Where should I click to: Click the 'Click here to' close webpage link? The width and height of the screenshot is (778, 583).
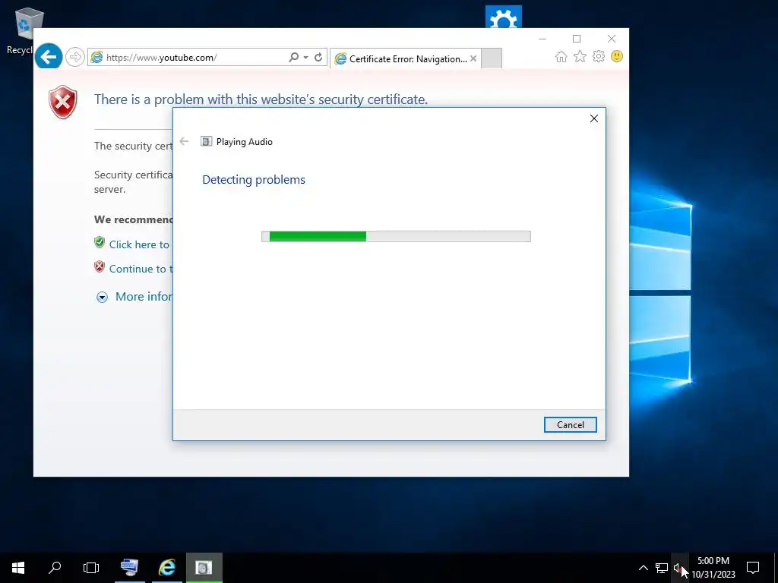[x=139, y=244]
